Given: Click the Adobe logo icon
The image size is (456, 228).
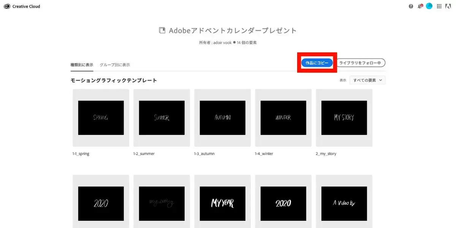Looking at the screenshot, I should coord(448,6).
